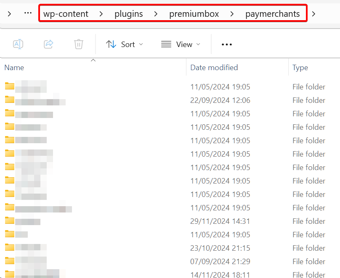
Task: Jump to the premiumbox breadcrumb folder
Action: point(194,14)
